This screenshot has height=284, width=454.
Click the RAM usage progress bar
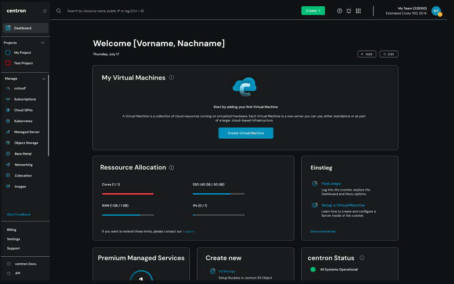(128, 215)
